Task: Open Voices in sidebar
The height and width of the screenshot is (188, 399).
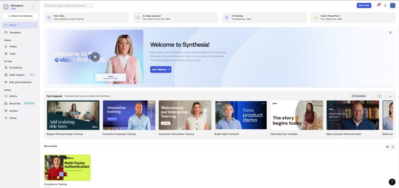Action: tap(20, 118)
